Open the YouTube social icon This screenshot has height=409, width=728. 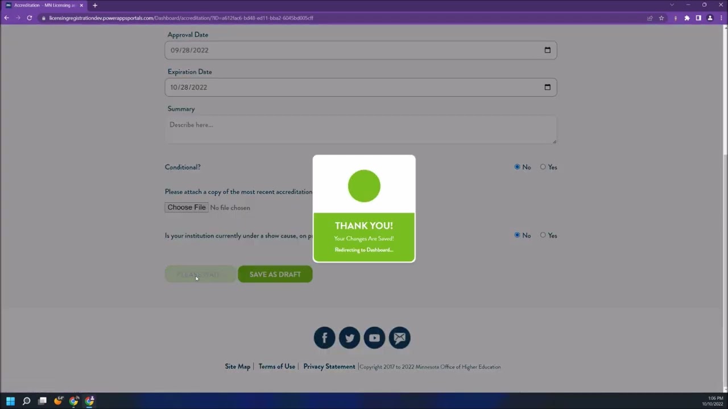pyautogui.click(x=374, y=338)
